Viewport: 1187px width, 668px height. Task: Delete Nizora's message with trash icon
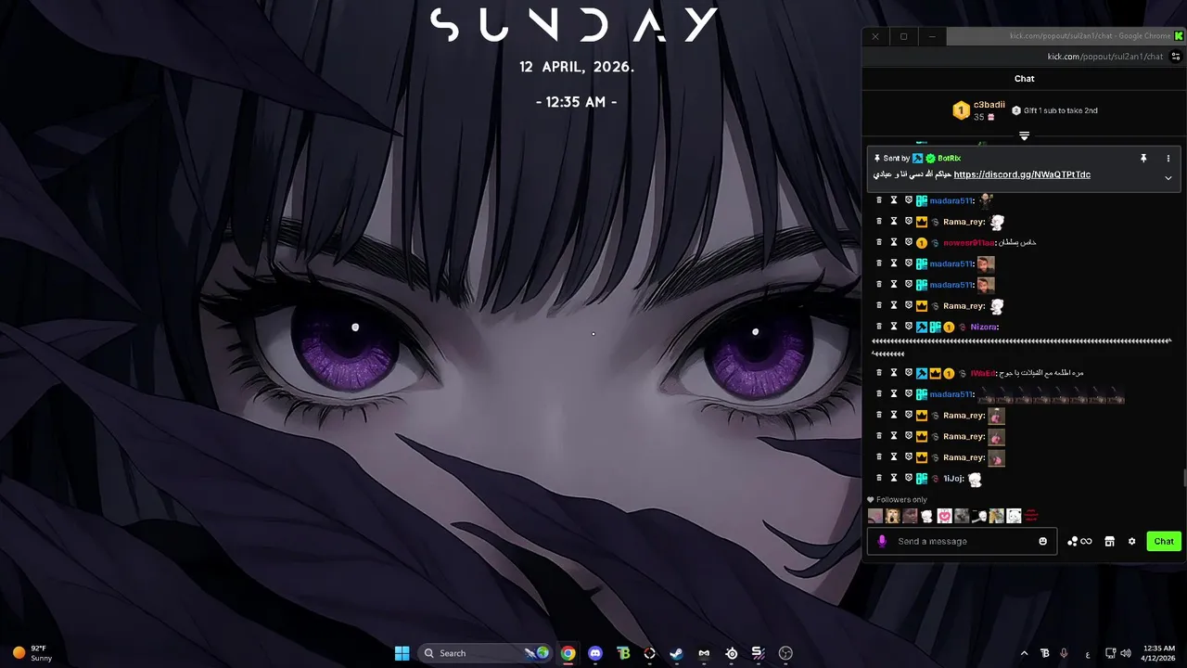coord(879,327)
